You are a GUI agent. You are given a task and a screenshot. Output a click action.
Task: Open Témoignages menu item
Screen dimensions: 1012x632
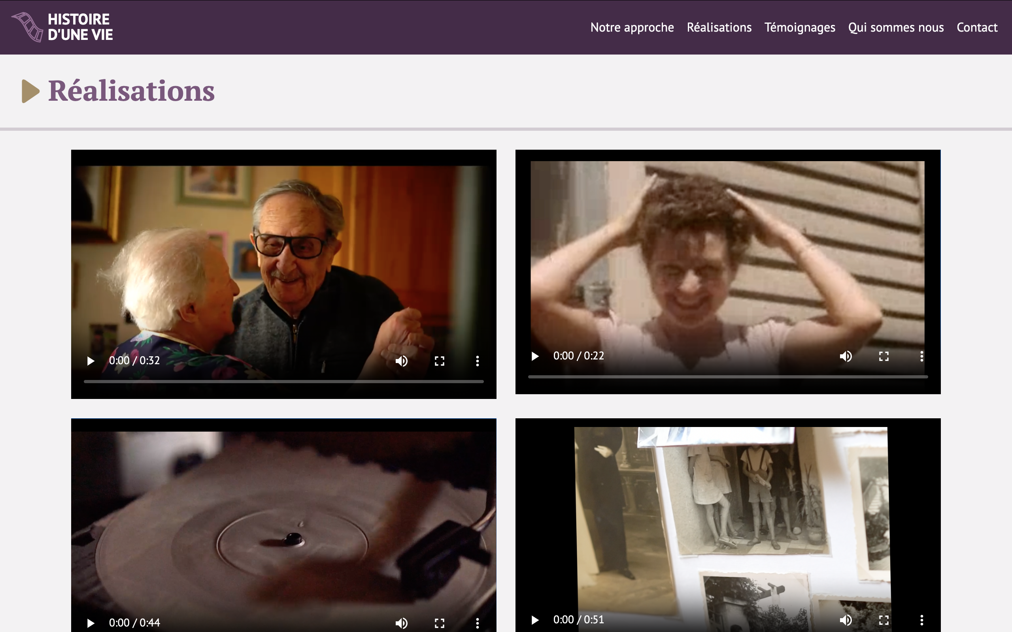click(x=800, y=28)
